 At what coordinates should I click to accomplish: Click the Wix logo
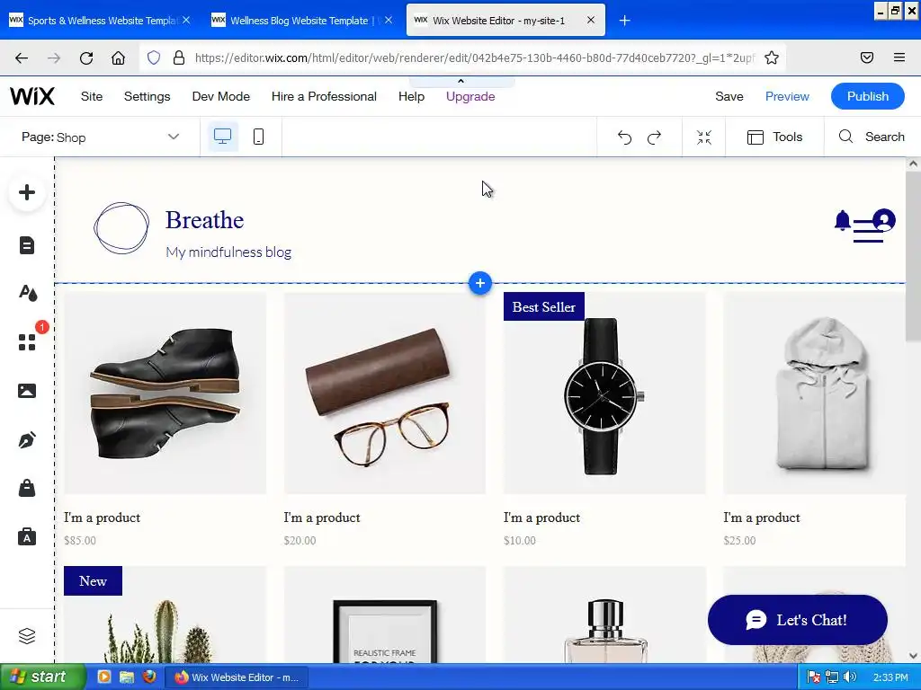coord(32,96)
